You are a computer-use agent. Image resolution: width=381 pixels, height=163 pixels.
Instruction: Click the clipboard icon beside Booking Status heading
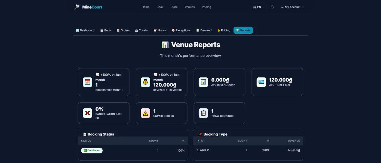click(85, 134)
